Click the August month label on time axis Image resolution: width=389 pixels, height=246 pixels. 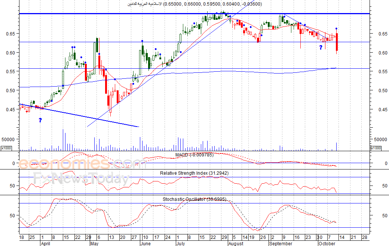(x=236, y=243)
